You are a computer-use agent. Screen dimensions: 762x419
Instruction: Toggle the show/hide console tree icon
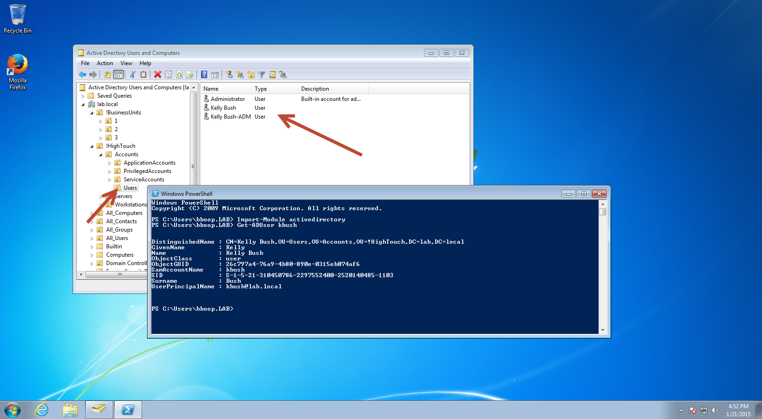click(119, 74)
